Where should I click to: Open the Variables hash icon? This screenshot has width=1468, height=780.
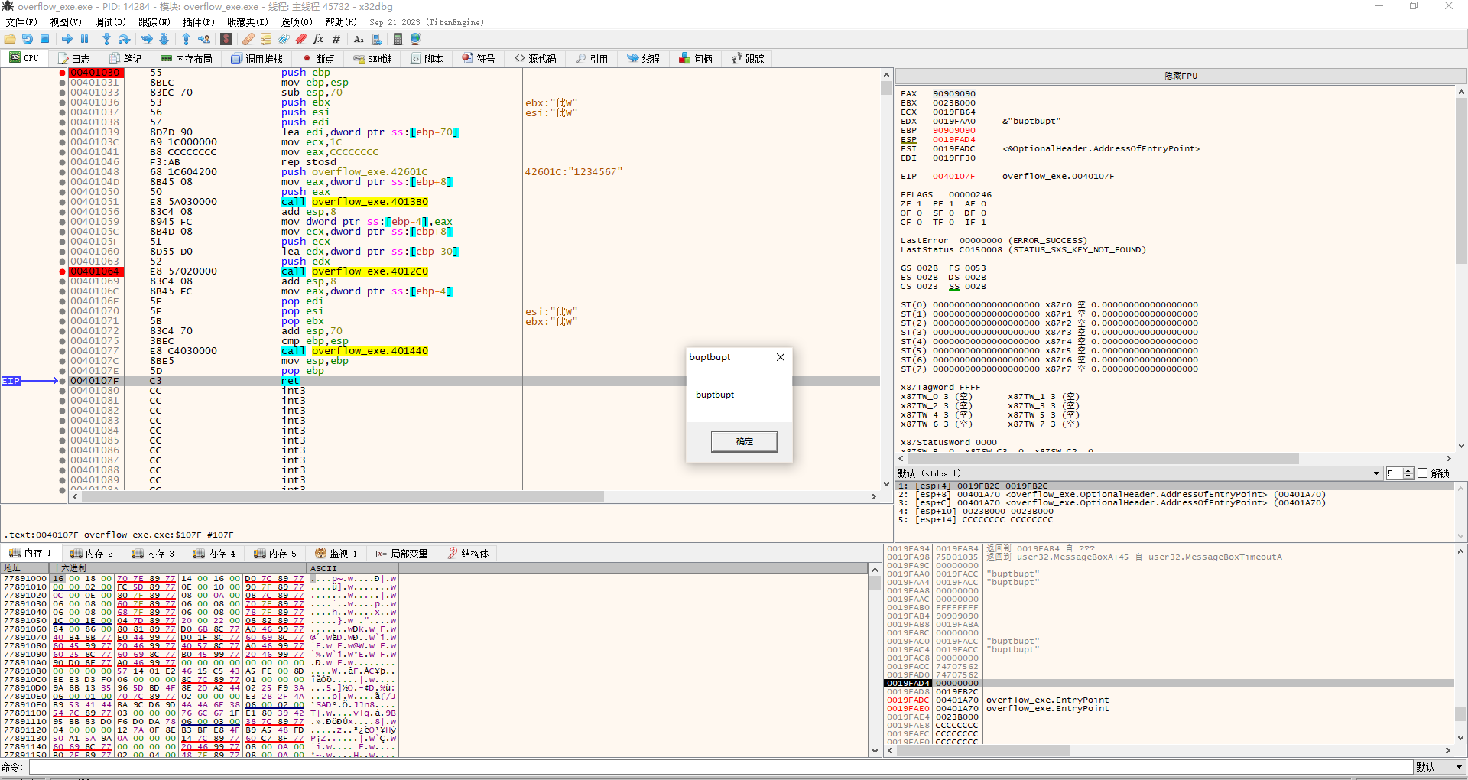click(x=336, y=39)
